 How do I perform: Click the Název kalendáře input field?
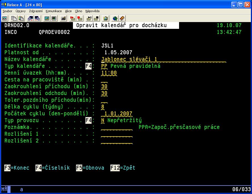(163, 59)
